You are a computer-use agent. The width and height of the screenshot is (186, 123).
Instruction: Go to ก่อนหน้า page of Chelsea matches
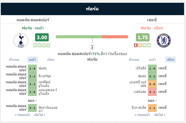coord(142,115)
